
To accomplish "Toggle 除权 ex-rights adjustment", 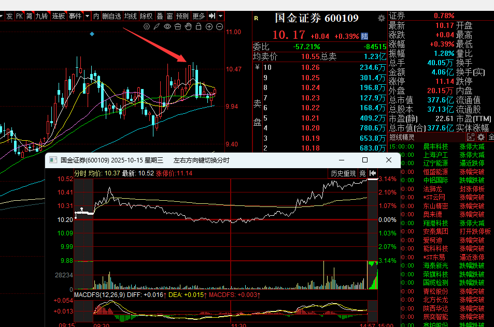I will pyautogui.click(x=146, y=16).
